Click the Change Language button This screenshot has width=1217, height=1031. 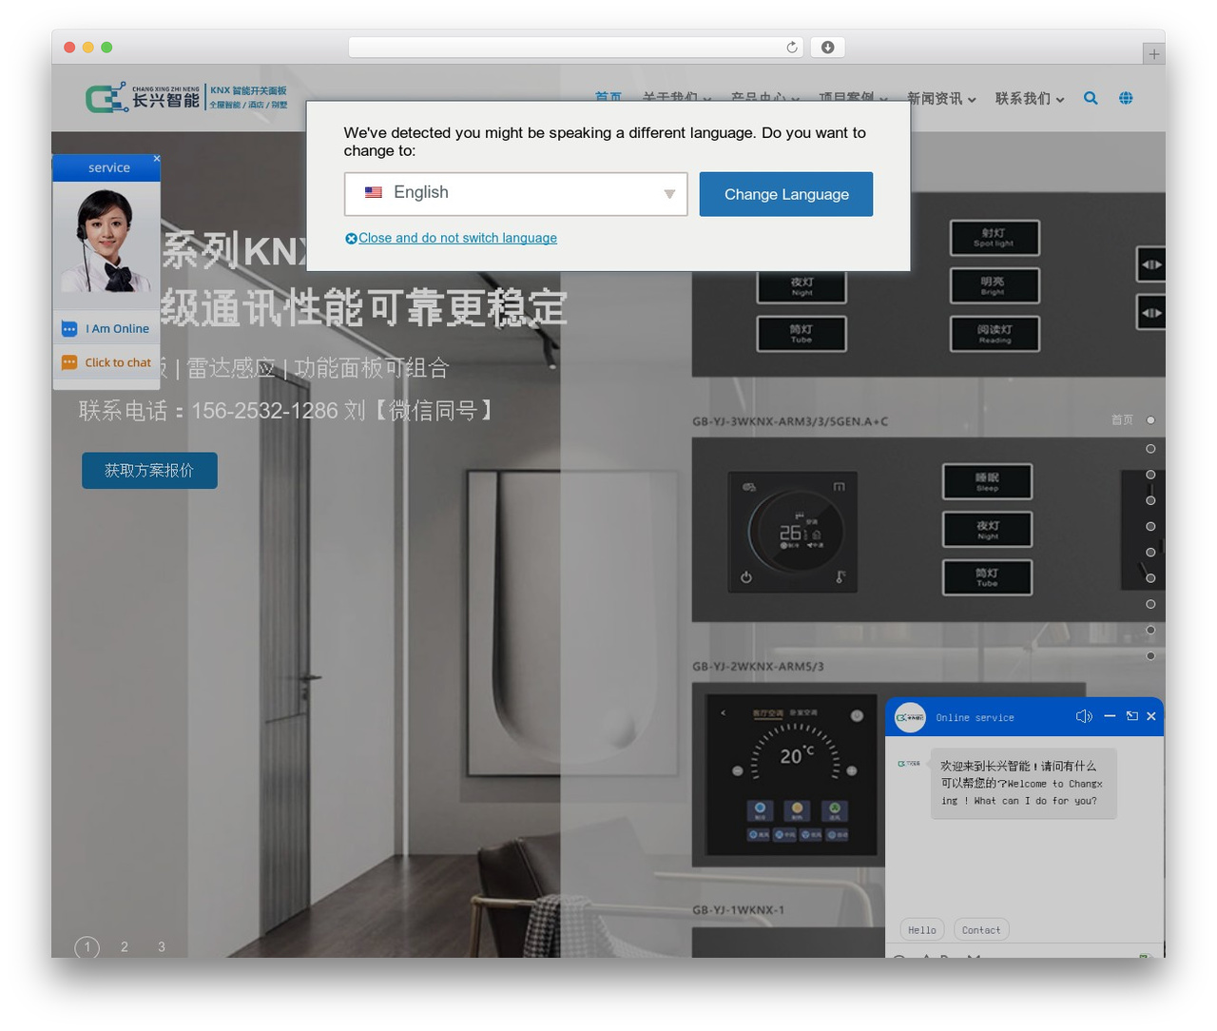pos(786,194)
